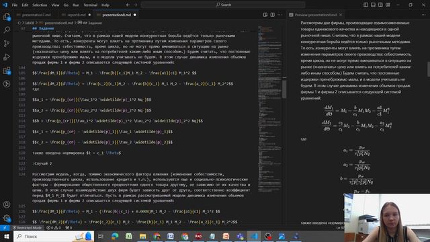Open preview pane More Actions ellipsis

(423, 15)
